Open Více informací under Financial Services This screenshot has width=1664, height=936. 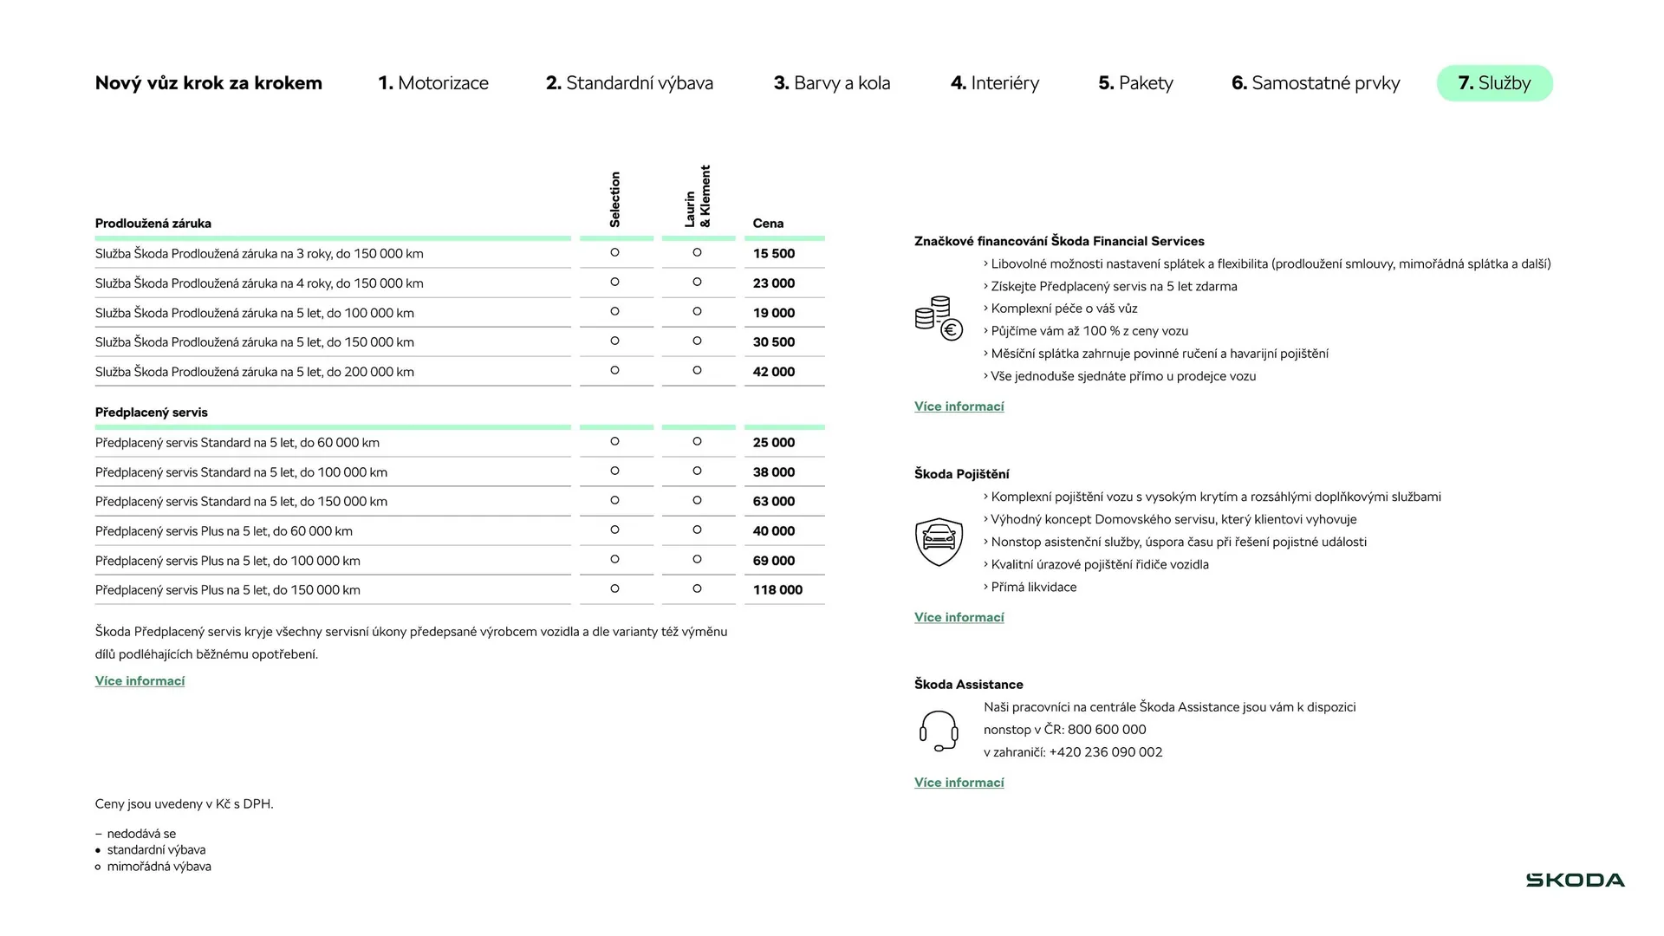click(x=959, y=406)
